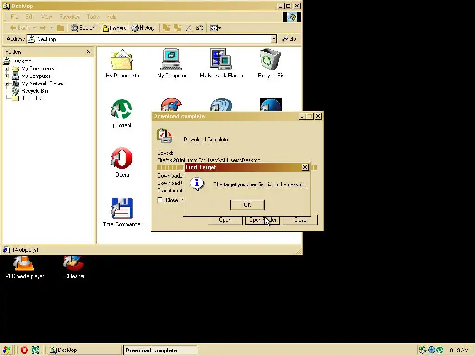Viewport: 475px width, 356px height.
Task: Switch to the Download complete taskbar button
Action: 160,350
